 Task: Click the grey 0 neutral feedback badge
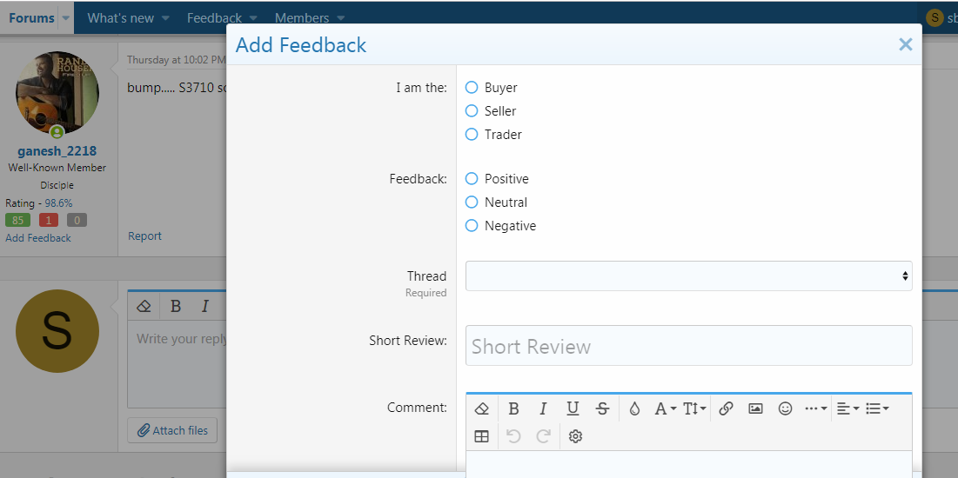point(77,220)
